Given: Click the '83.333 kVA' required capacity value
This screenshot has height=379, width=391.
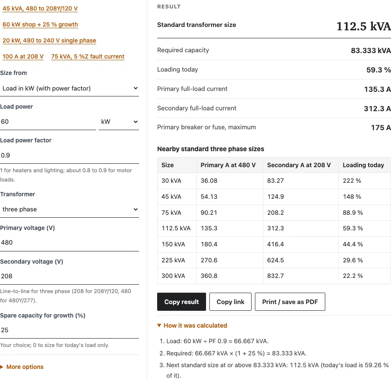Looking at the screenshot, I should (371, 51).
